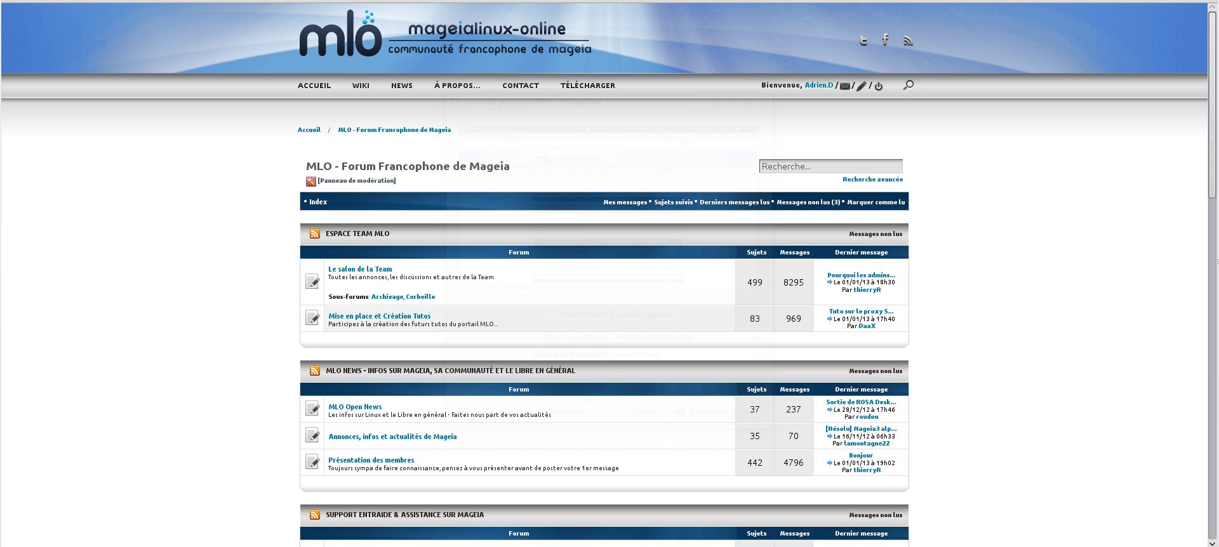
Task: Open Sujets suivis link
Action: coord(674,202)
